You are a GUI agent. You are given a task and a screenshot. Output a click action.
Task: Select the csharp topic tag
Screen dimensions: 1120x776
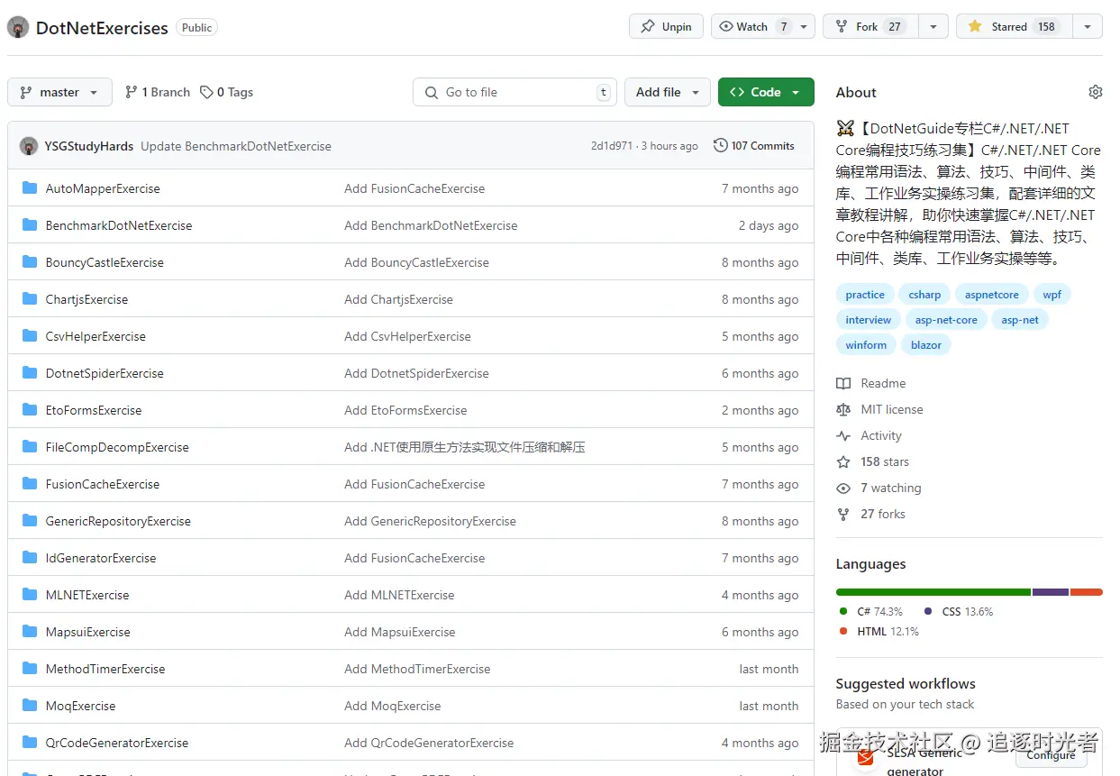pos(924,295)
